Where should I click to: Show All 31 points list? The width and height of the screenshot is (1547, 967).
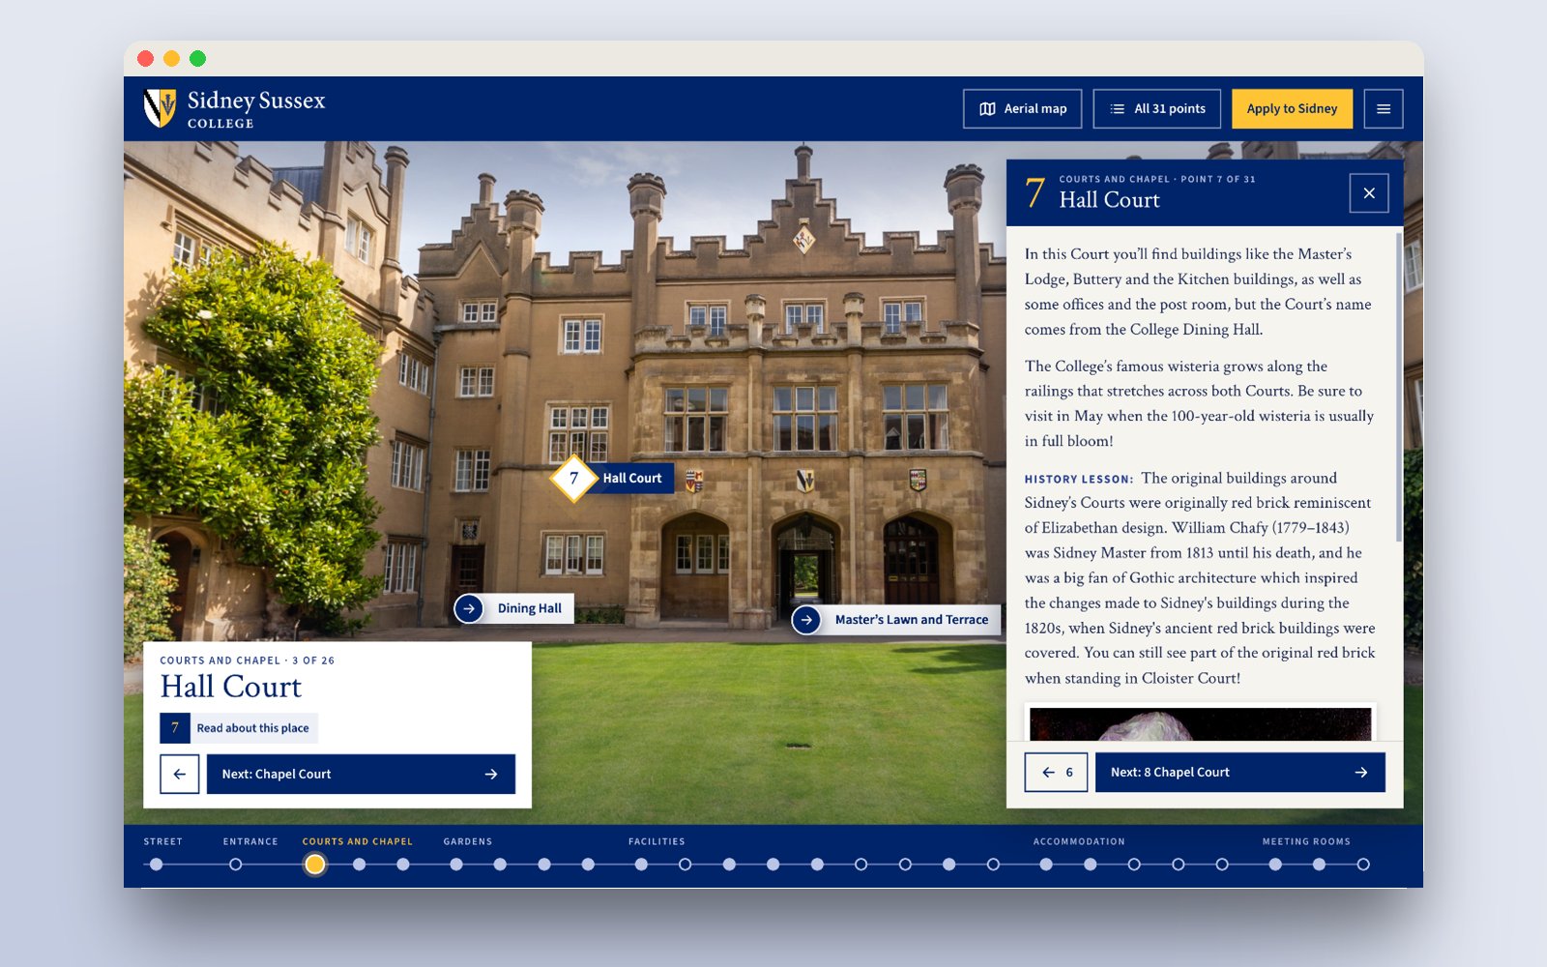1156,108
